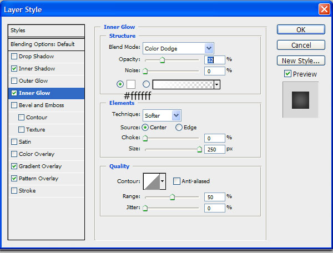
Task: Click the style preview thumbnail
Action: pos(300,100)
